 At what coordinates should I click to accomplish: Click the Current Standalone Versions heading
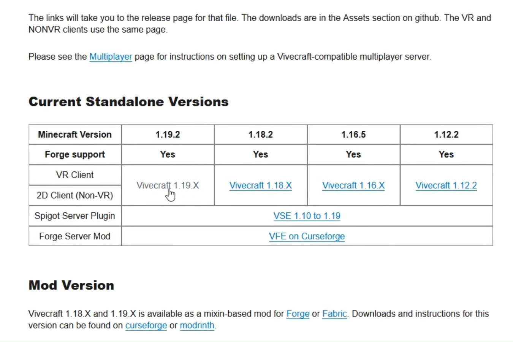(x=128, y=102)
